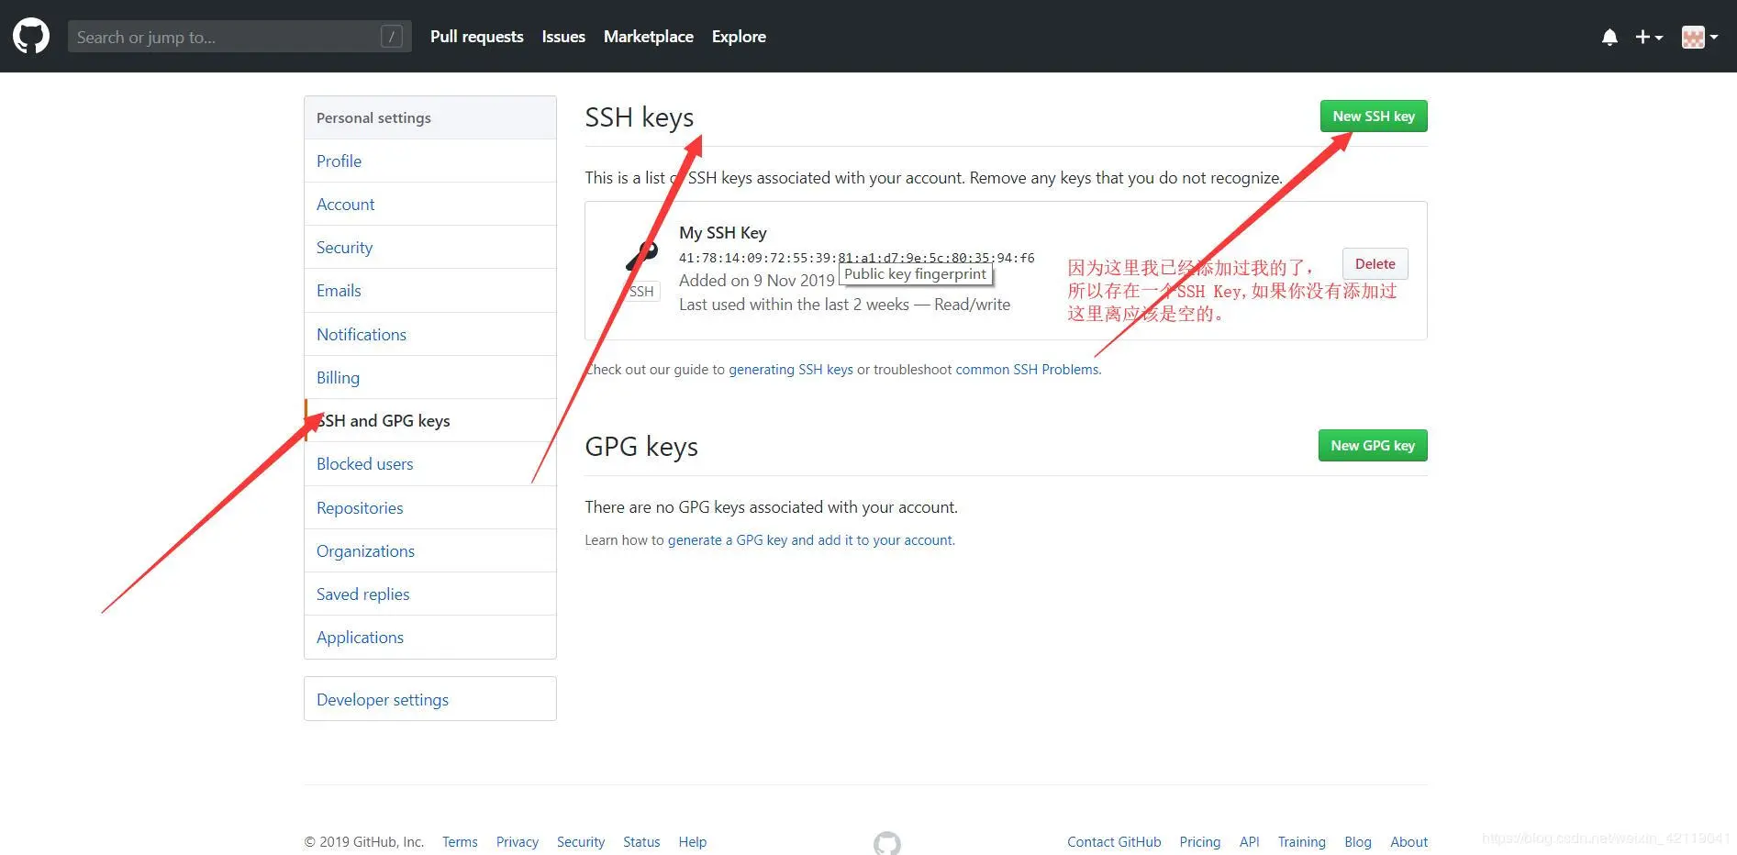This screenshot has width=1737, height=855.
Task: Open the API footer link
Action: point(1250,842)
